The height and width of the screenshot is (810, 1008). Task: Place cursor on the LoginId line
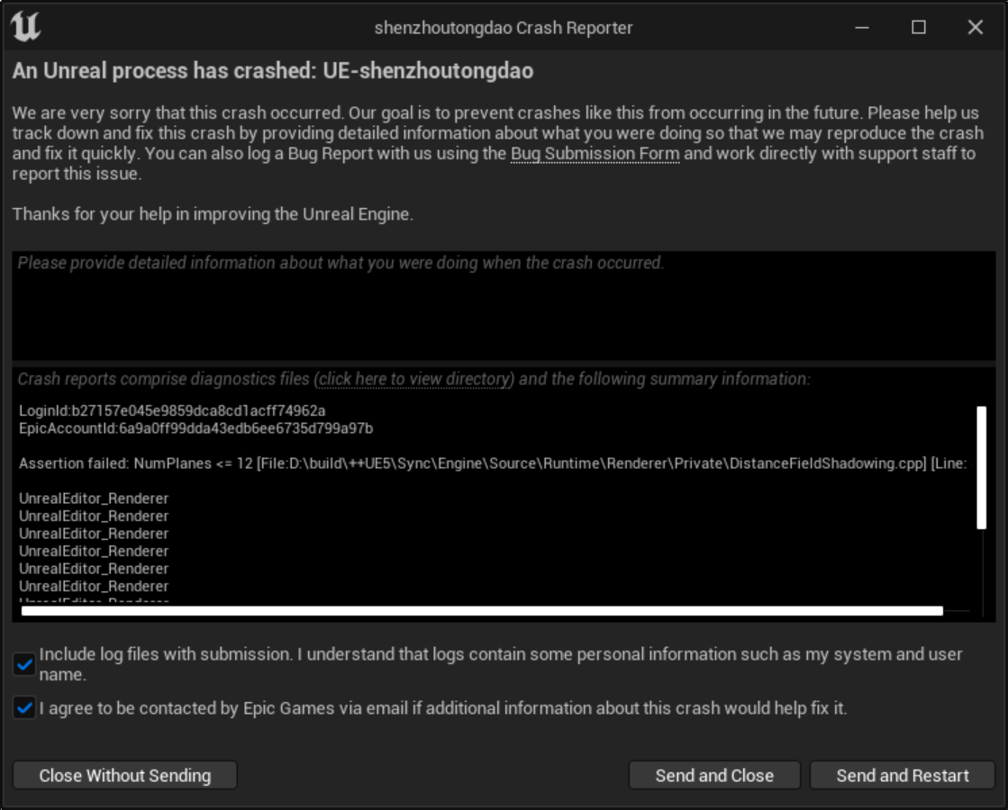(x=172, y=410)
